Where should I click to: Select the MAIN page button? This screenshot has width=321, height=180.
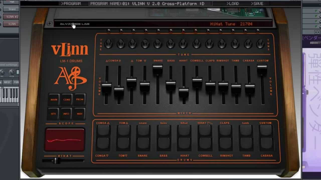pyautogui.click(x=54, y=99)
